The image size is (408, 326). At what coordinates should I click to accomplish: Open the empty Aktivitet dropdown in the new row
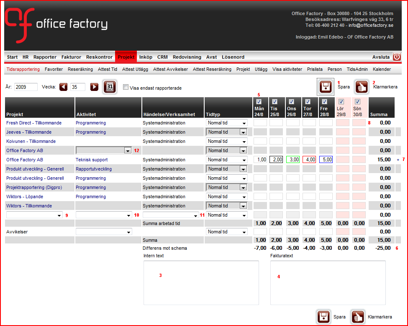(x=103, y=215)
